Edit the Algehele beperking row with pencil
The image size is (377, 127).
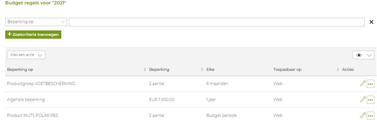click(363, 99)
